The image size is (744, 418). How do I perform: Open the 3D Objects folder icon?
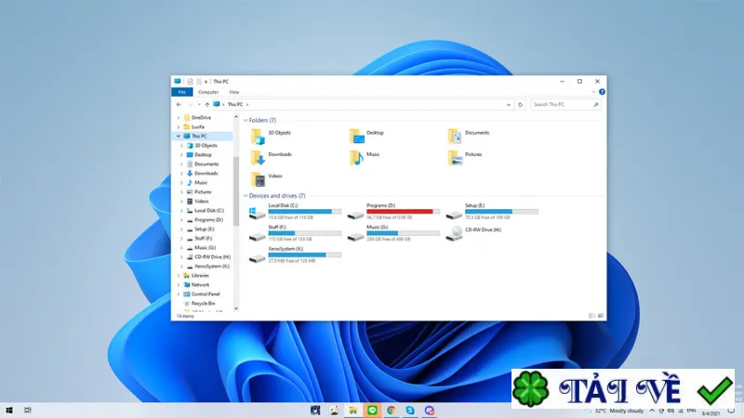(x=258, y=137)
